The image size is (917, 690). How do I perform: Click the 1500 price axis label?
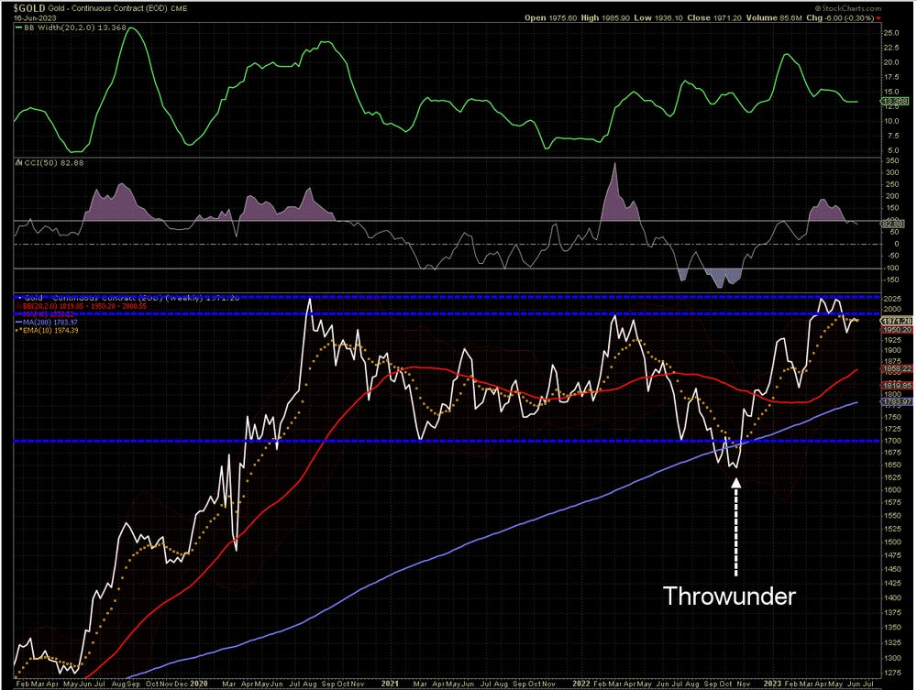(892, 542)
